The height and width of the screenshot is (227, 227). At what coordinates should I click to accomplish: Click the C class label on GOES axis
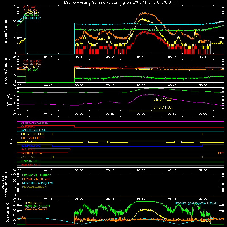15,95
